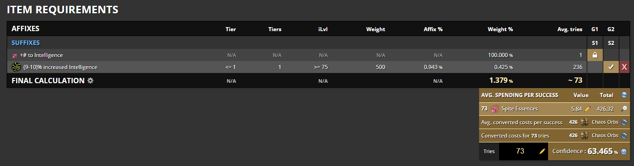
Task: Refresh avg. converted costs Chaos Orbs
Action: (x=624, y=122)
